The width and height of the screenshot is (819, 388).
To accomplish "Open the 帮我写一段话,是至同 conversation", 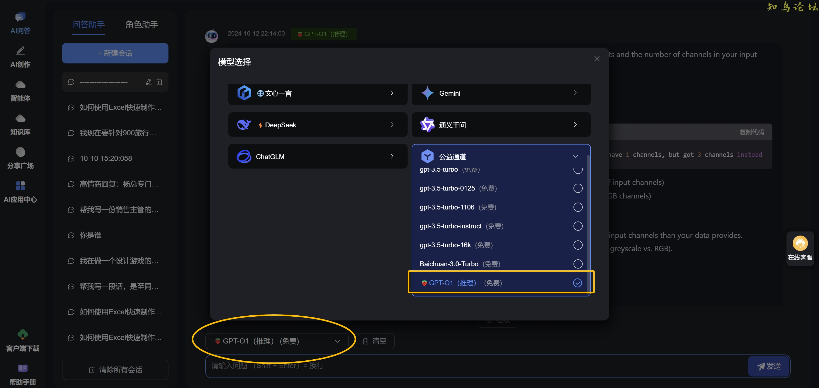I will [115, 287].
